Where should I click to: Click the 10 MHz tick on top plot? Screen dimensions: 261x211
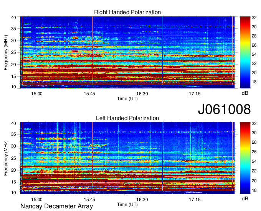pyautogui.click(x=13, y=87)
